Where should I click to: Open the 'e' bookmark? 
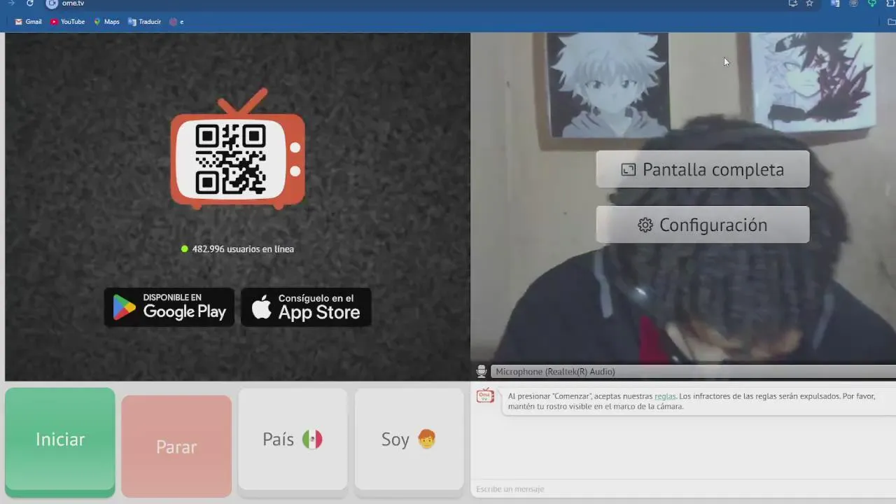pos(176,22)
